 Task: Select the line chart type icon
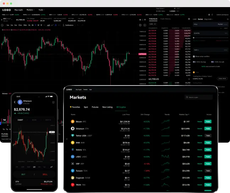(x=52, y=25)
